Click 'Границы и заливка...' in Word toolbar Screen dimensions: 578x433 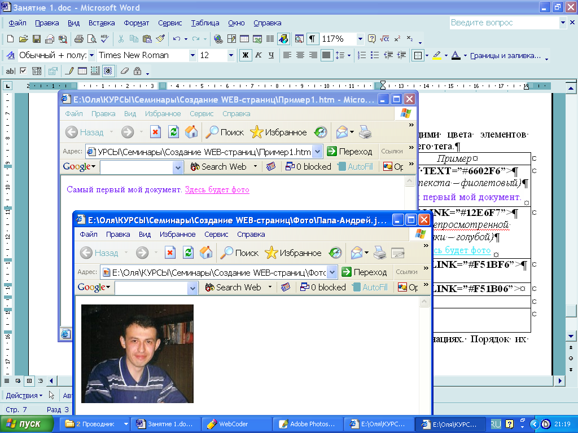click(505, 56)
